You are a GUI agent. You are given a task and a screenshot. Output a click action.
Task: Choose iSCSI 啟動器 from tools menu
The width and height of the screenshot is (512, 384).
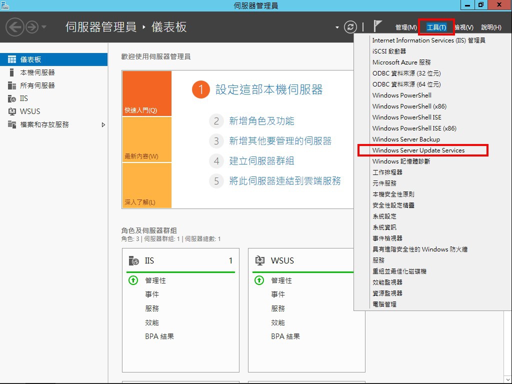[389, 51]
